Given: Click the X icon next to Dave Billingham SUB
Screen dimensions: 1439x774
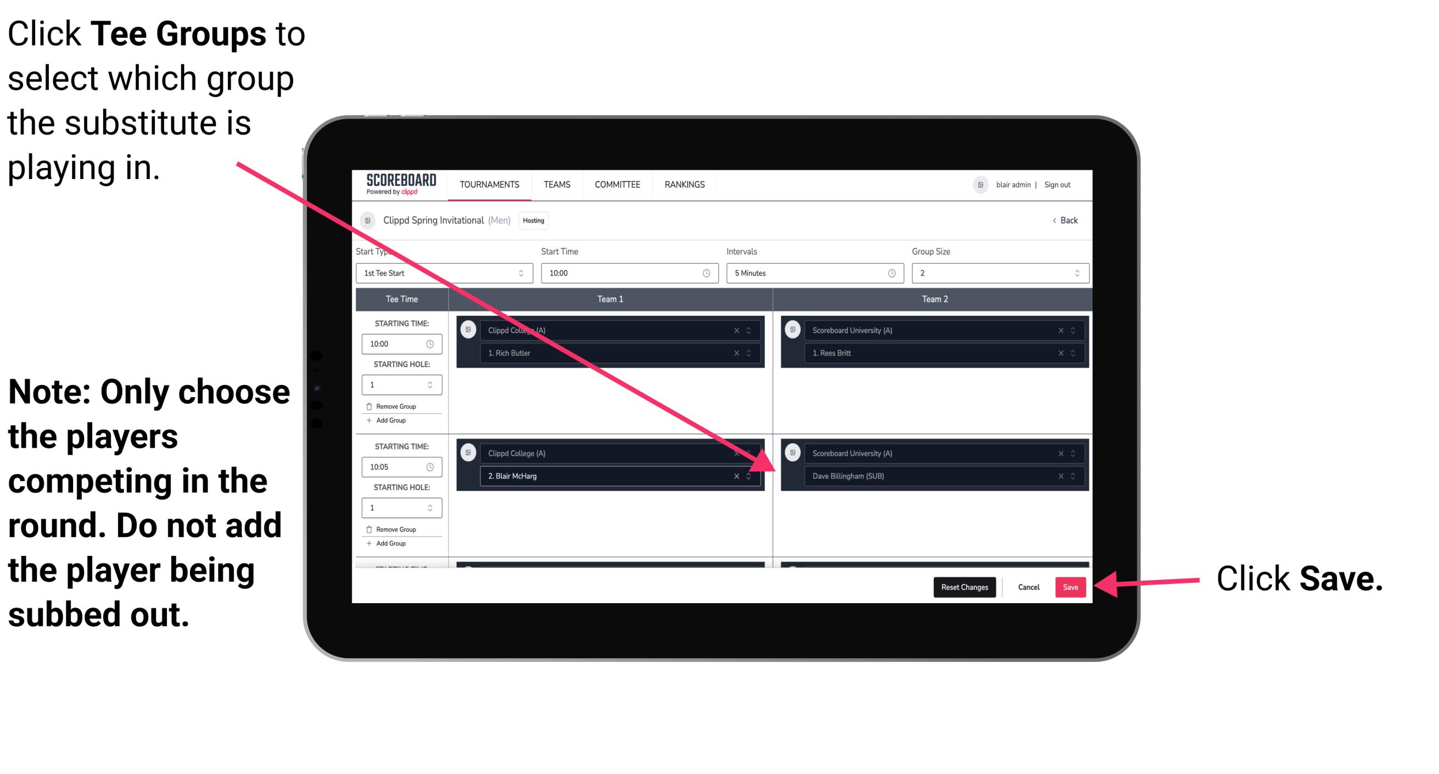Looking at the screenshot, I should tap(1062, 477).
